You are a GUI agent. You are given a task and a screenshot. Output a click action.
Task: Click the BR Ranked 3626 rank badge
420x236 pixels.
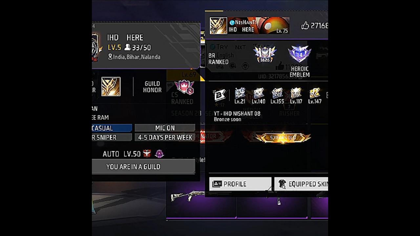click(264, 54)
